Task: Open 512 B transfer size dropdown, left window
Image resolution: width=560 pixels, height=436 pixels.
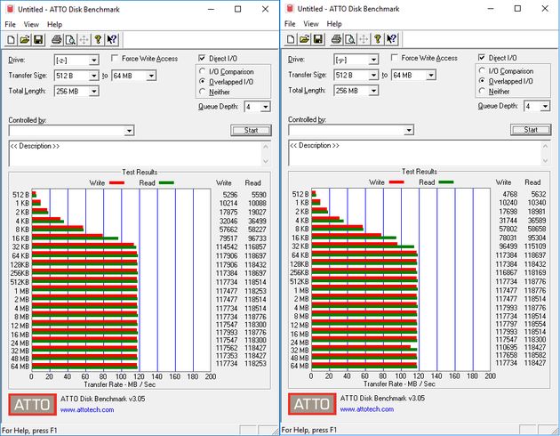Action: (x=94, y=76)
